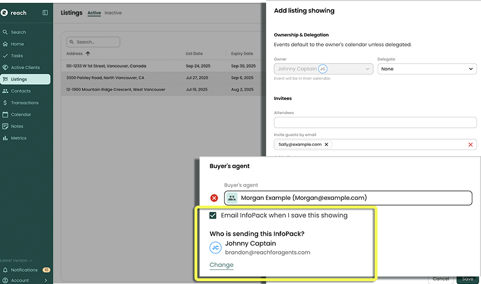481x284 pixels.
Task: Open Calendar in the sidebar
Action: [x=21, y=115]
